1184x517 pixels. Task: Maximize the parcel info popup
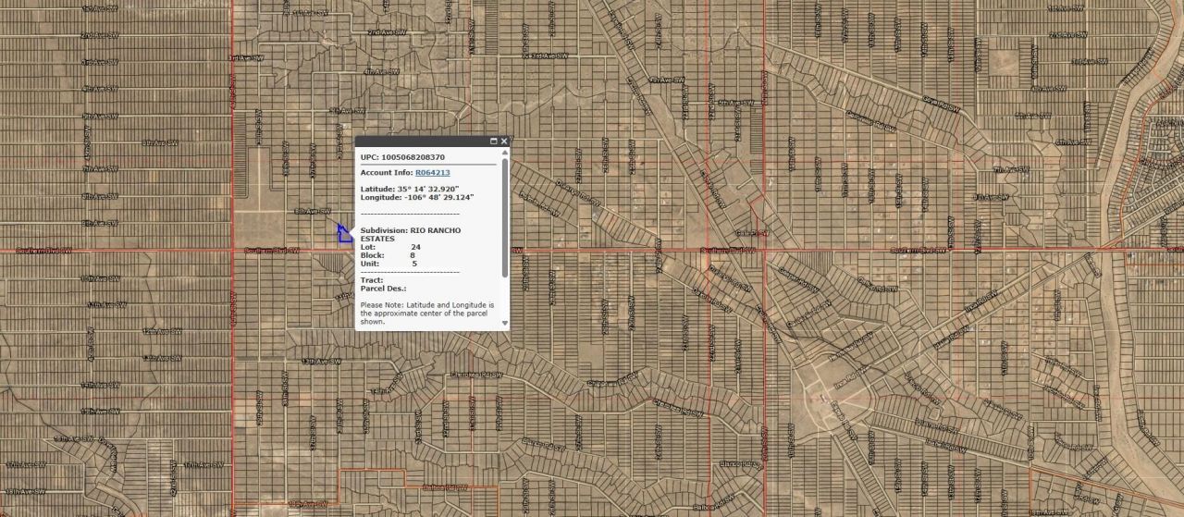pos(493,142)
